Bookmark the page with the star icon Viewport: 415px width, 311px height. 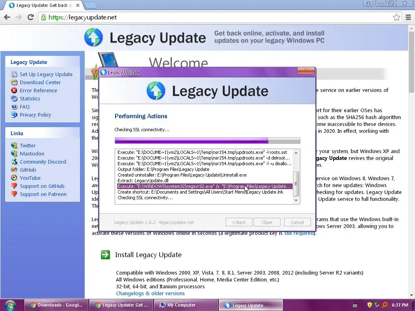[x=396, y=17]
